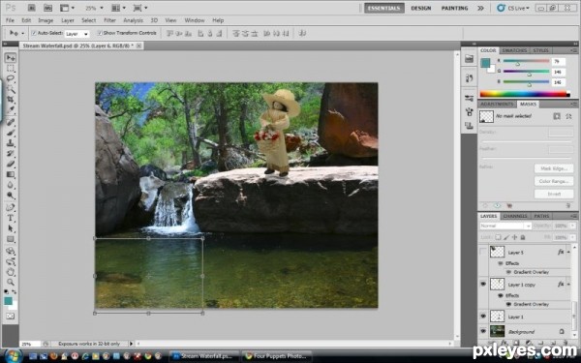Select the Clone Stamp tool
Image resolution: width=581 pixels, height=363 pixels.
(x=11, y=143)
